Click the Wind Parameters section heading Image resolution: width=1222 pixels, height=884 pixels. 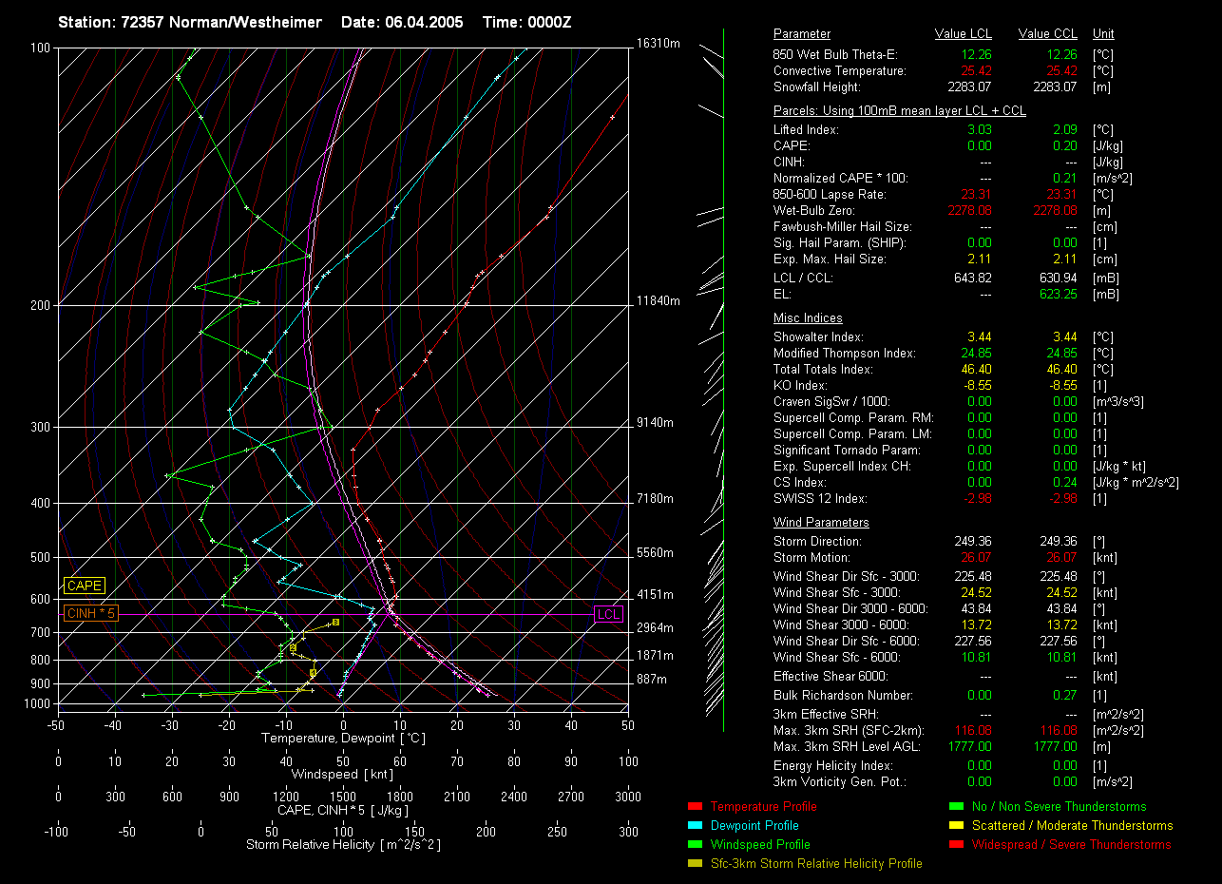821,523
